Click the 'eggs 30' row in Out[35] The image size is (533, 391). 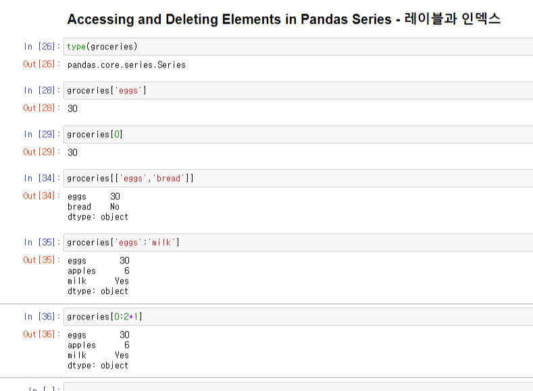click(99, 261)
